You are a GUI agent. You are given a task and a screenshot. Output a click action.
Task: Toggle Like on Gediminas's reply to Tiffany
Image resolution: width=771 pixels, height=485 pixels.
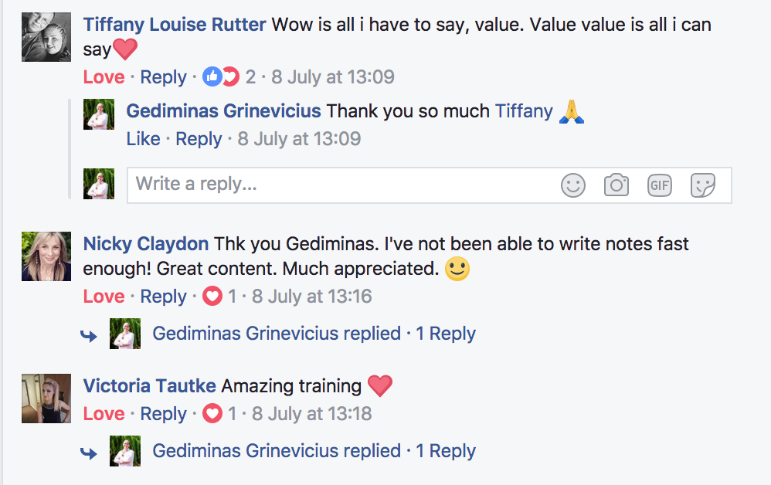143,139
